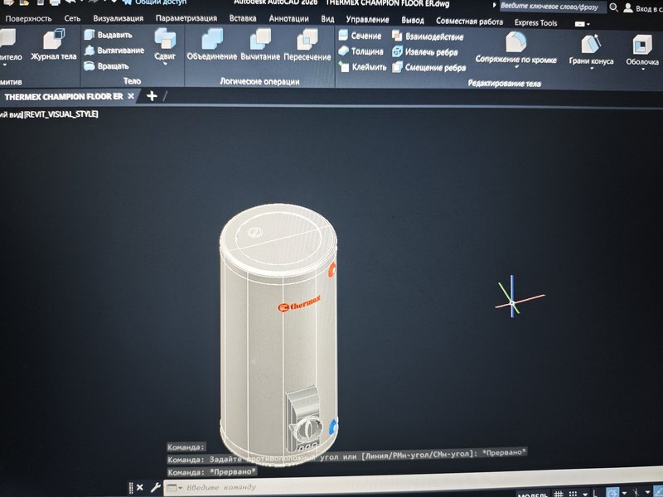
Task: Select the Вращать revolve tool
Action: pyautogui.click(x=106, y=66)
